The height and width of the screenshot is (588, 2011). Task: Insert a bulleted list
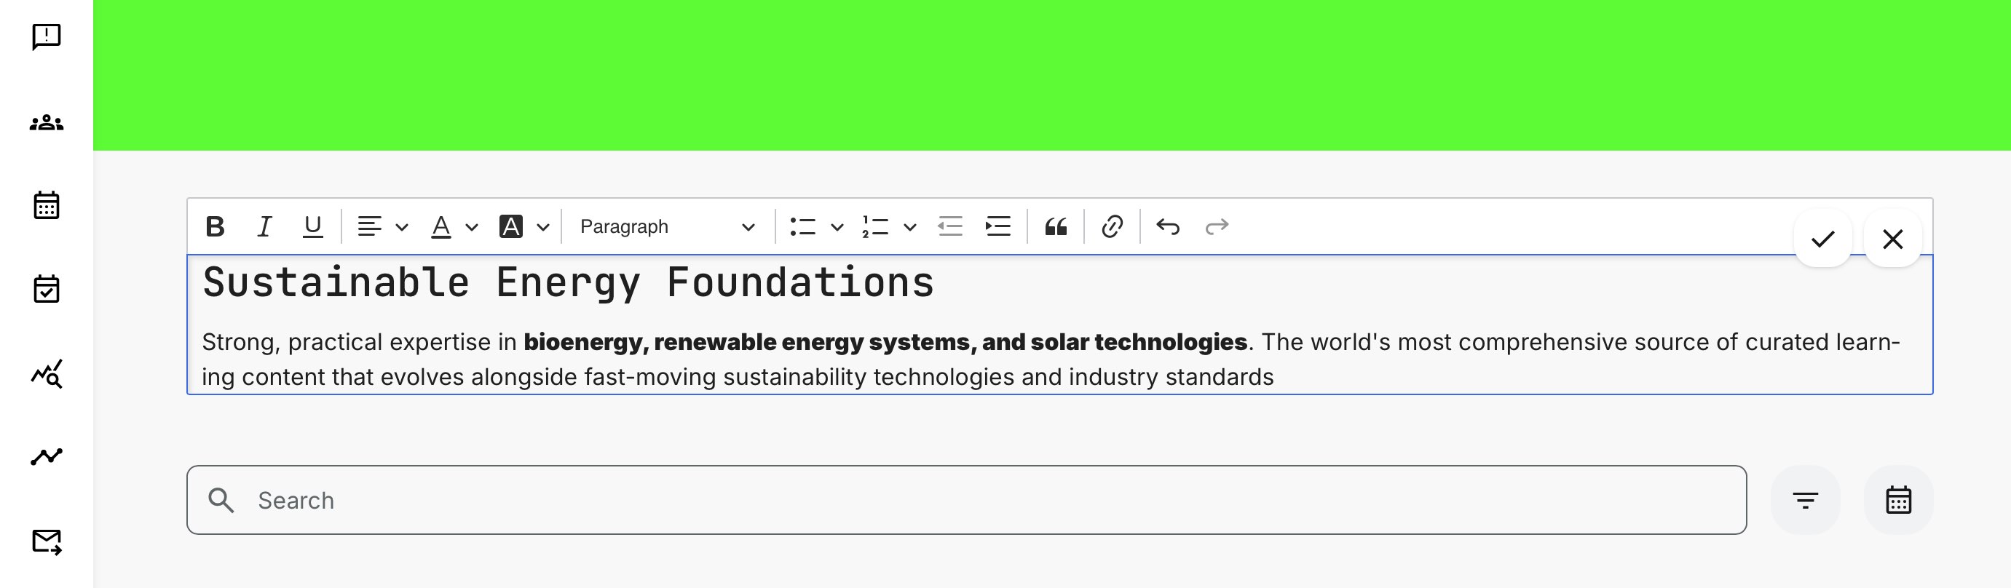click(x=802, y=227)
